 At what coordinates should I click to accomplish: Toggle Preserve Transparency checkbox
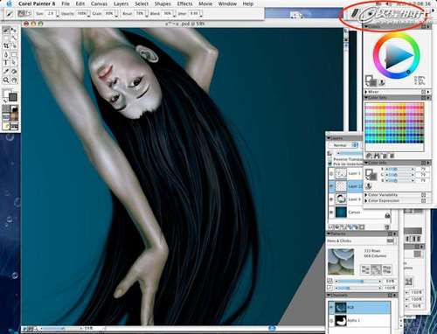330,159
